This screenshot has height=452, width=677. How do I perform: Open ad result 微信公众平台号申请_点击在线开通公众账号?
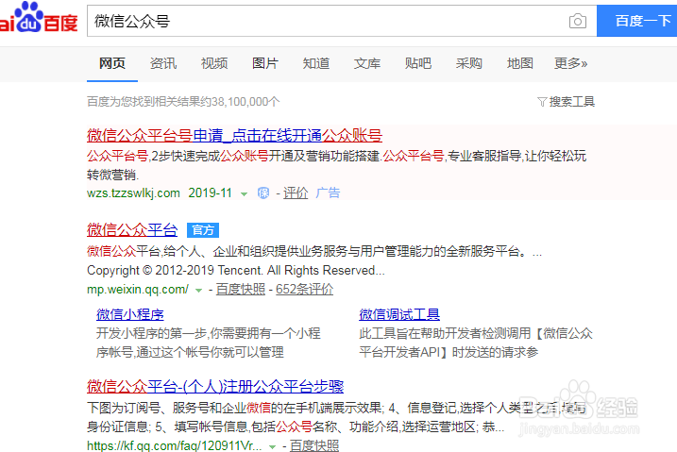(234, 136)
